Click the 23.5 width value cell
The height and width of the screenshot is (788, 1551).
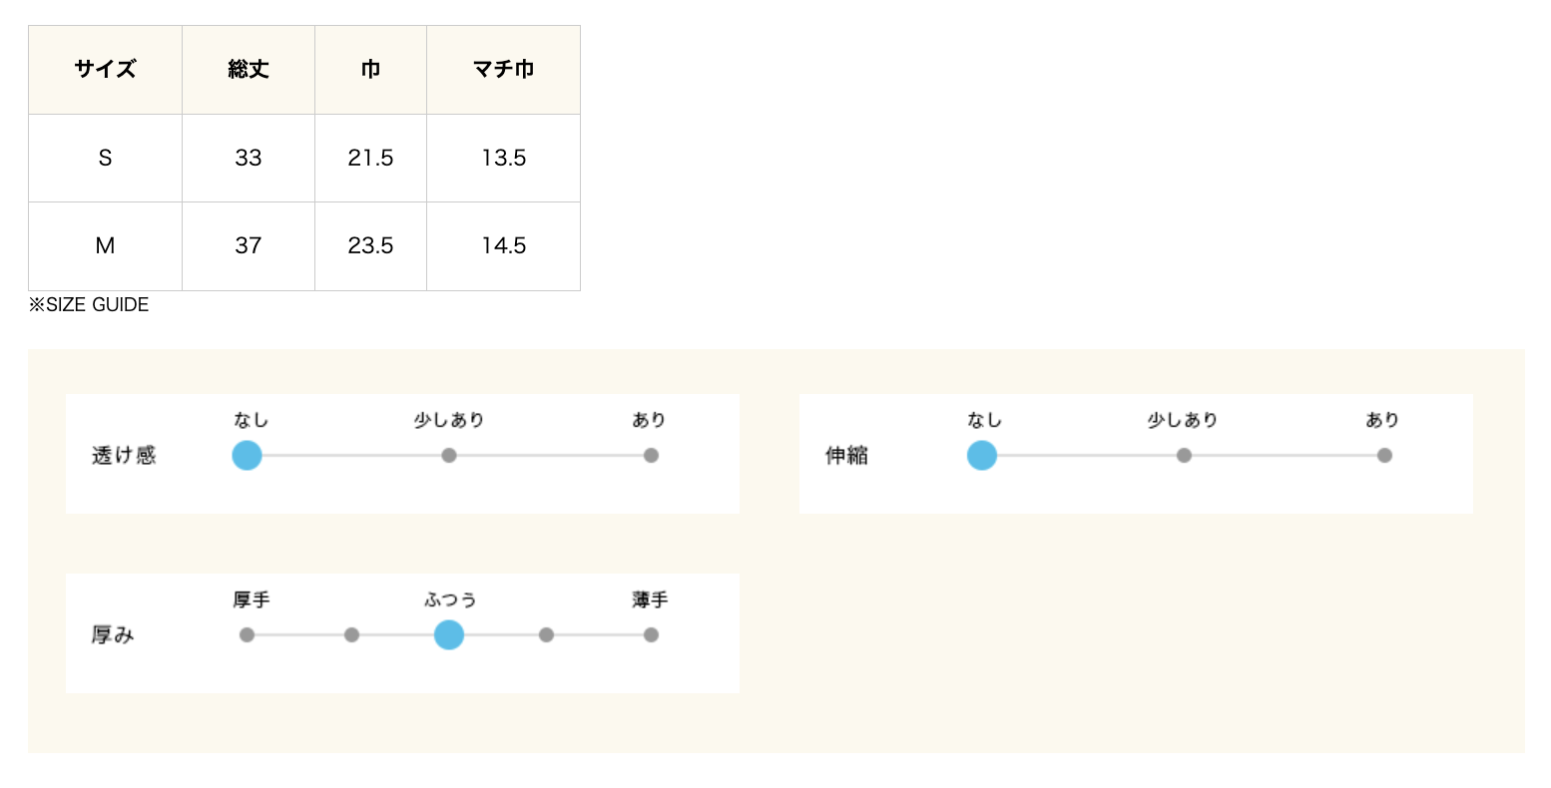point(371,246)
